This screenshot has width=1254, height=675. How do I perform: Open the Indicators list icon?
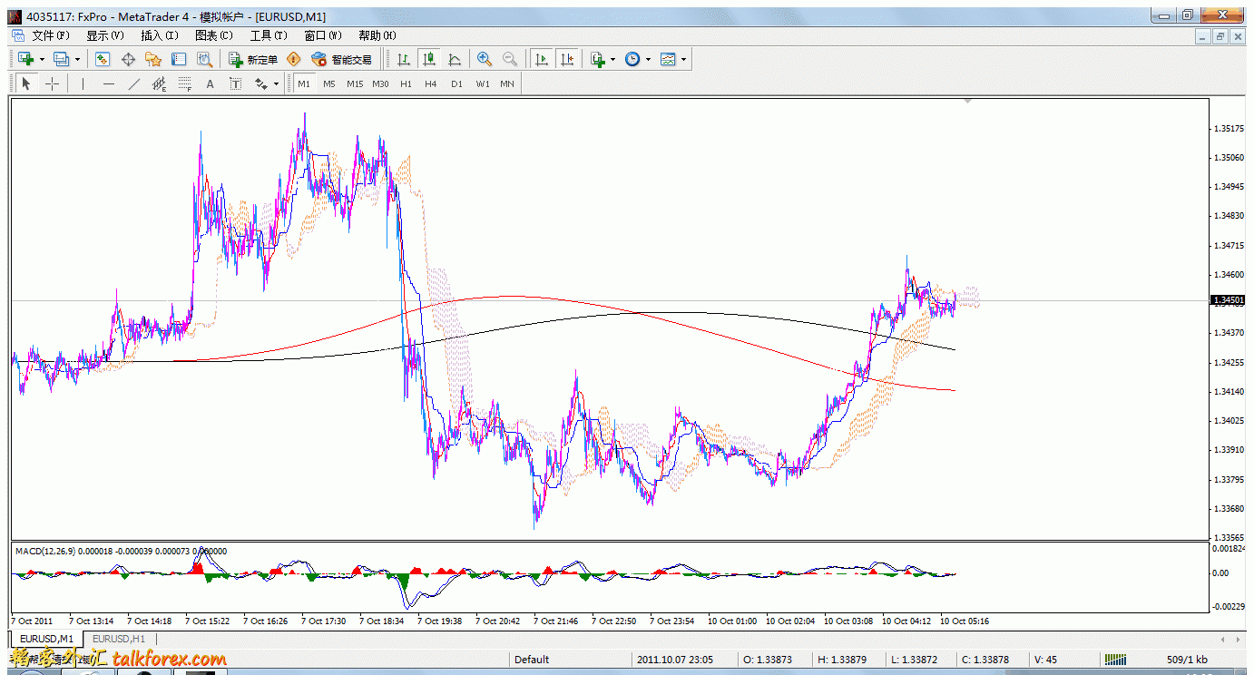(597, 59)
